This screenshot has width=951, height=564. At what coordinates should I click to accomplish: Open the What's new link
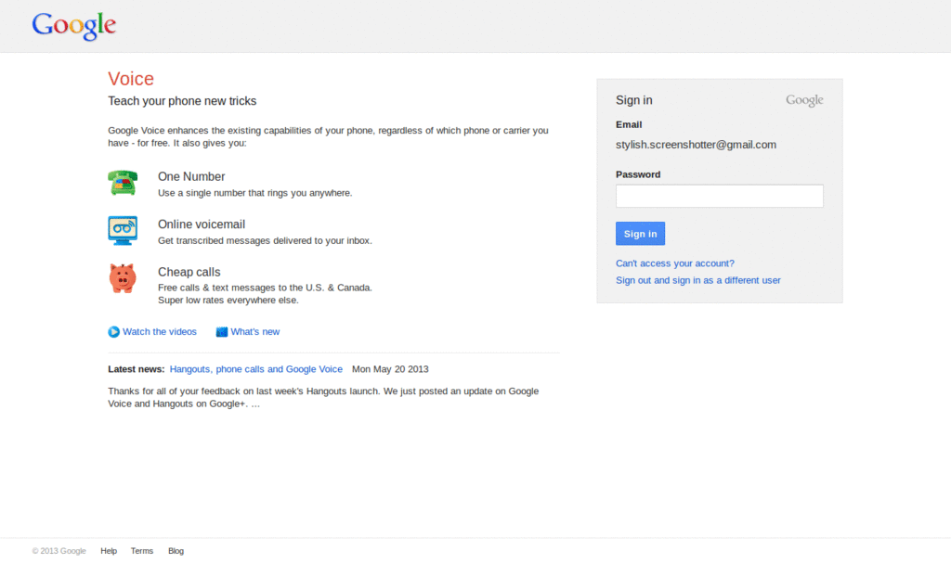(x=254, y=332)
